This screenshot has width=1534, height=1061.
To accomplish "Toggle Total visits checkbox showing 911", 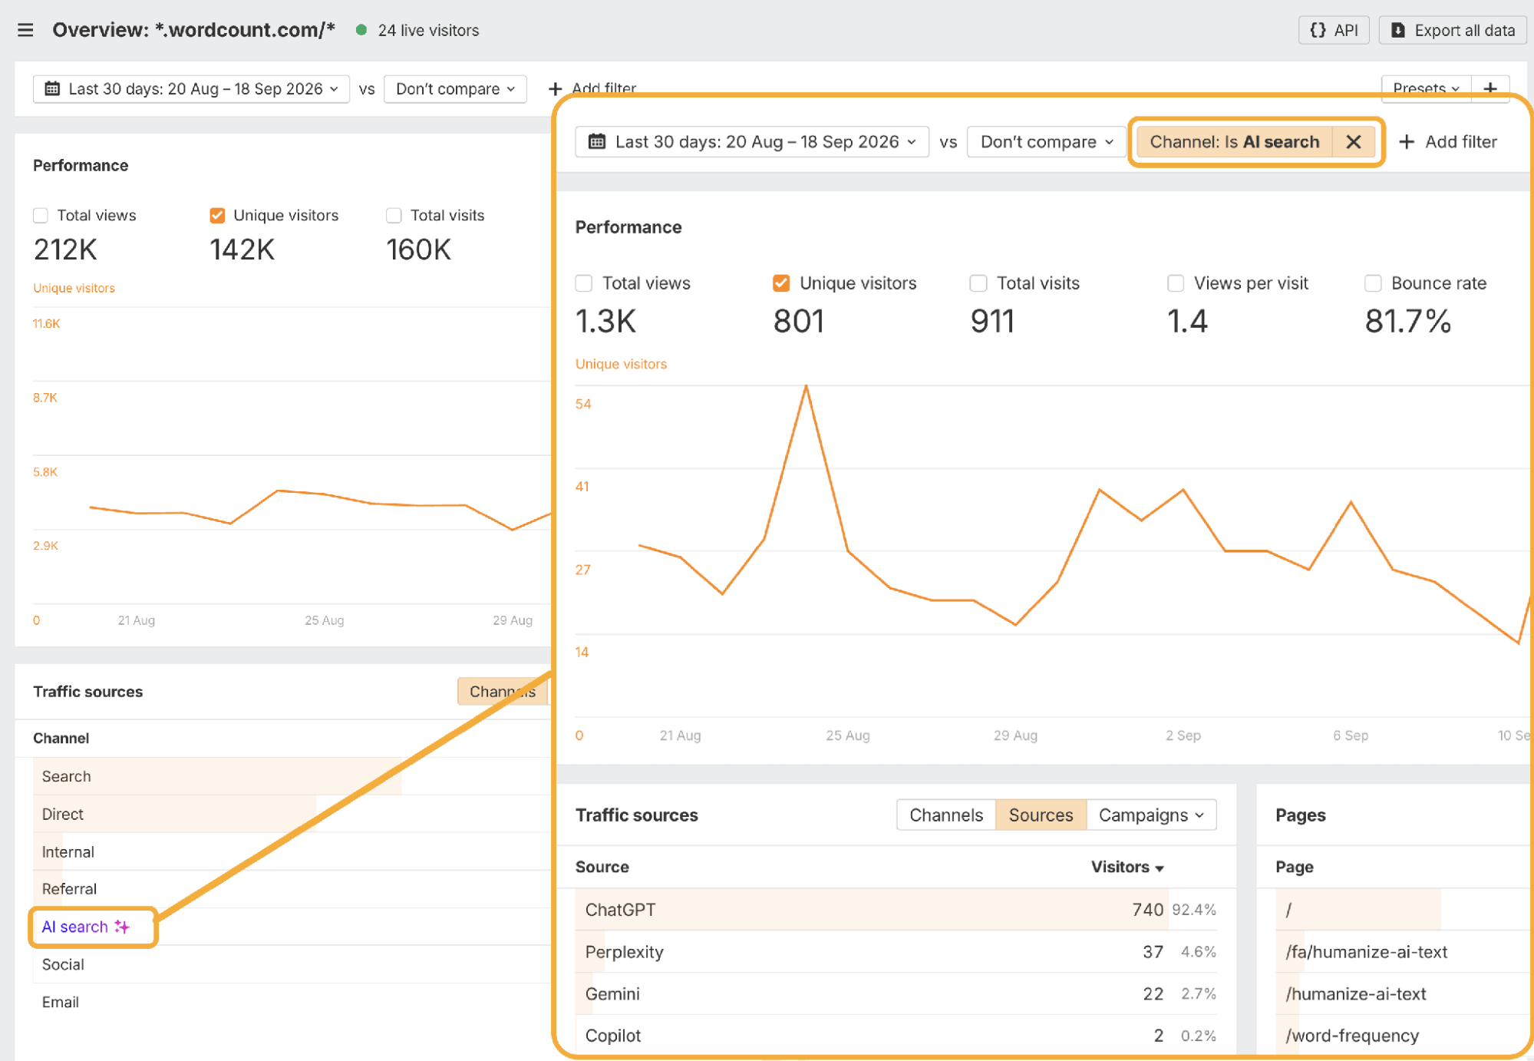I will (x=978, y=283).
